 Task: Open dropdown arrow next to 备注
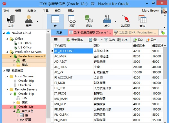click(x=102, y=40)
